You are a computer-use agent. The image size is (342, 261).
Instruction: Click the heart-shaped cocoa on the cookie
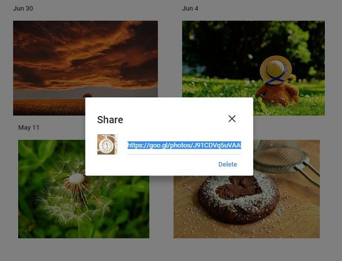click(x=238, y=188)
